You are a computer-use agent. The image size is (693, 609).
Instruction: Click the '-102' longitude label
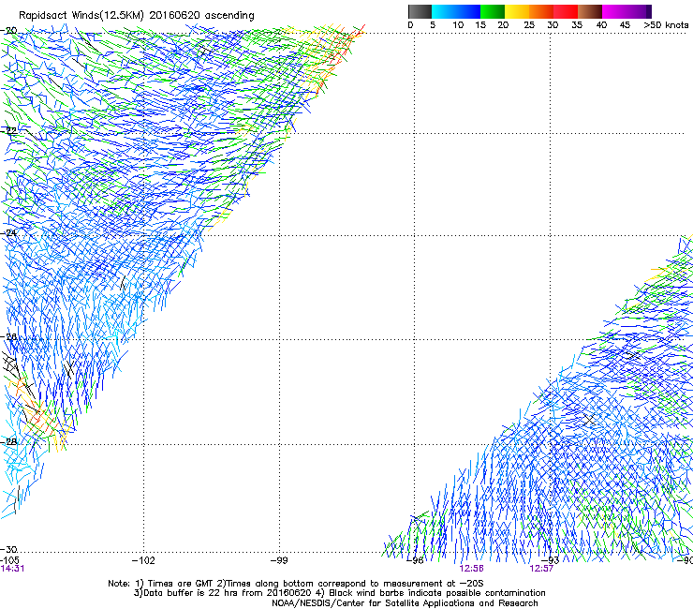pos(143,560)
